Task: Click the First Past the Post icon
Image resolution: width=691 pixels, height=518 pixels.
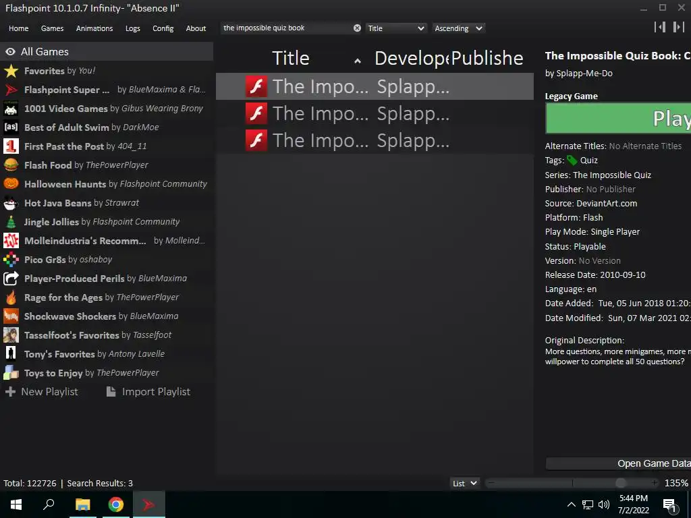Action: pyautogui.click(x=11, y=146)
